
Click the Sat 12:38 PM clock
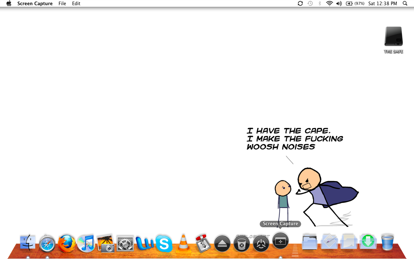(x=383, y=4)
